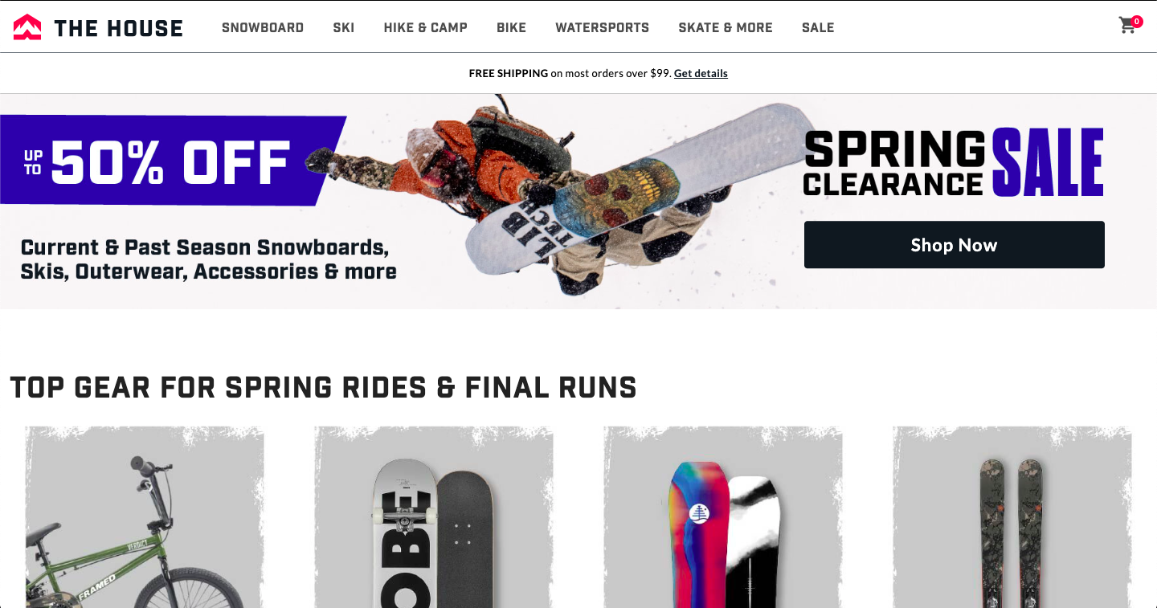This screenshot has height=608, width=1157.
Task: Click the Spring Clearance Sale heading
Action: pos(954,162)
